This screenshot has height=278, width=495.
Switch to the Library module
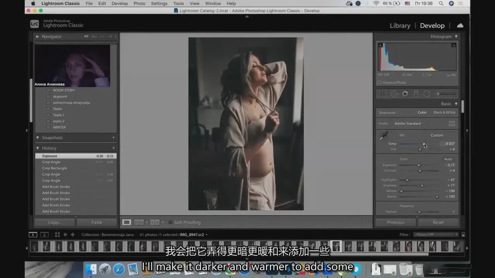click(x=400, y=25)
